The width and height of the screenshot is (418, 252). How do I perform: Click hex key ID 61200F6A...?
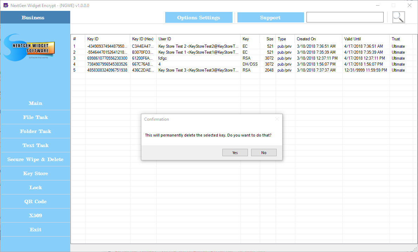click(x=142, y=58)
